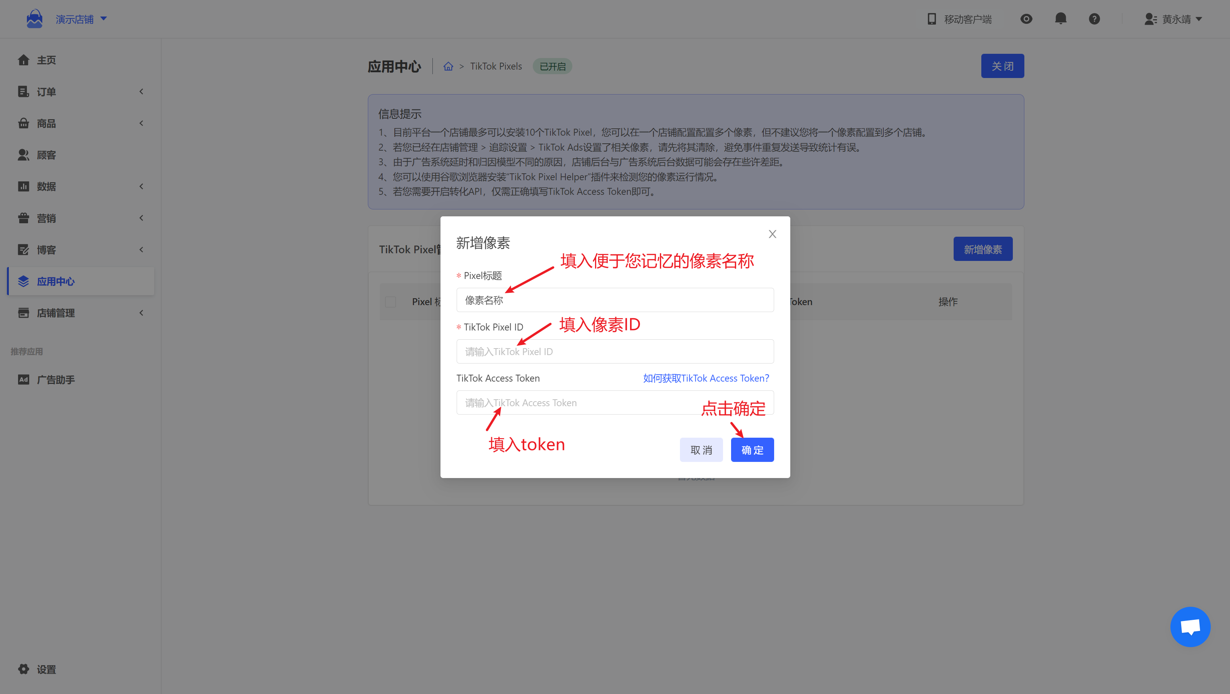
Task: Expand the 营销 chevron arrow
Action: point(141,218)
